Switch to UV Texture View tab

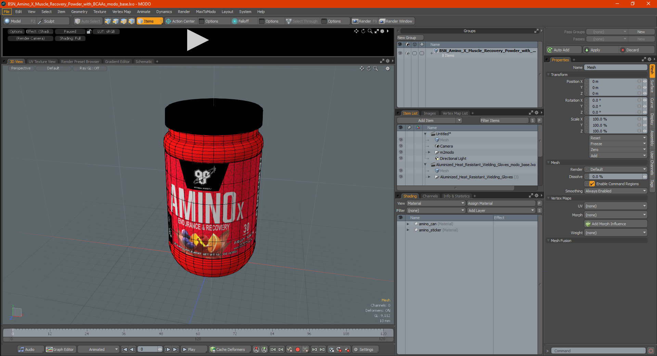pos(42,62)
